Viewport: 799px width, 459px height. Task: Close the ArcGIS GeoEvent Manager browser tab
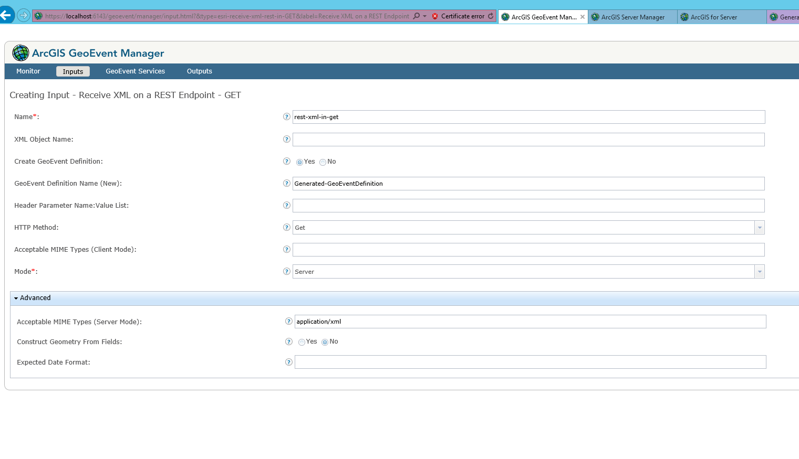pos(583,17)
